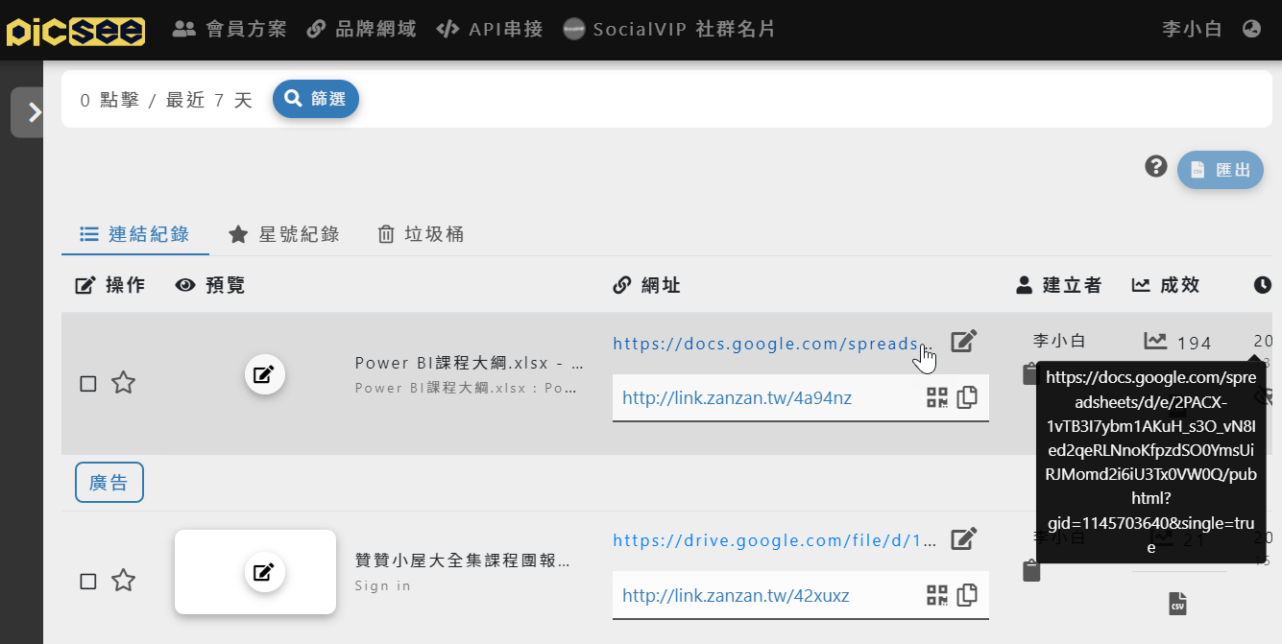Open short link link.zanzan.tw/42xuxz
The width and height of the screenshot is (1282, 644).
[736, 596]
